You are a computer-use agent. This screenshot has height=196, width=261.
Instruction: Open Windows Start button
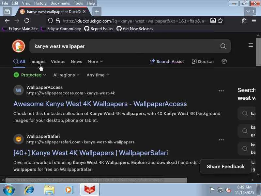pos(9,190)
